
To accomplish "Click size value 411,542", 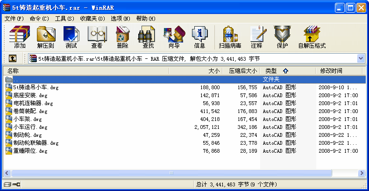I will pos(210,111).
